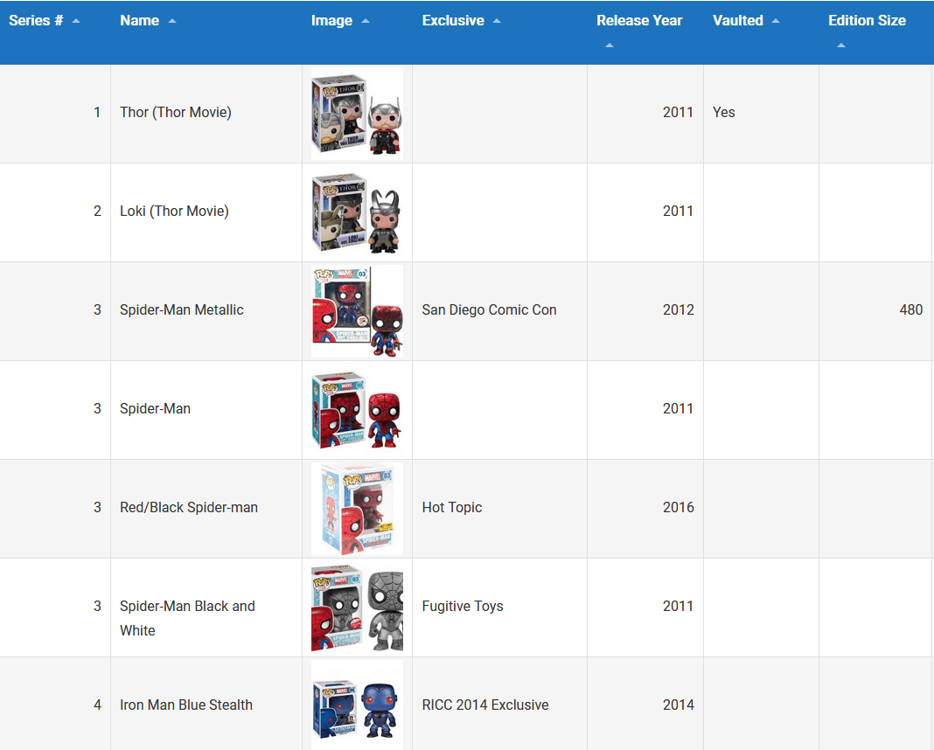Screen dimensions: 934x750
Task: Select the name Red/Black Spider-man
Action: [x=189, y=508]
